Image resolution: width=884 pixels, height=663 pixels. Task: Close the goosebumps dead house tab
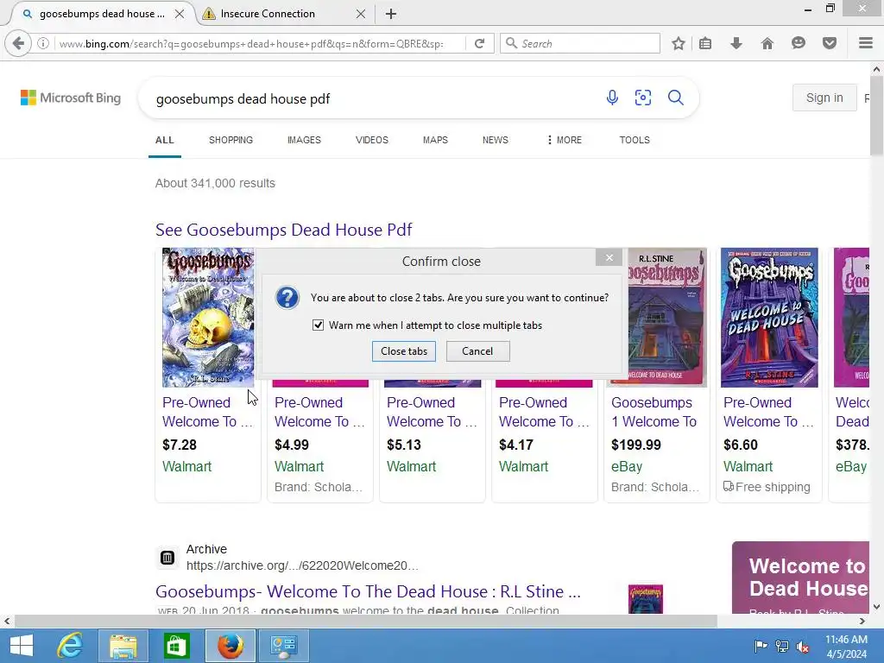180,14
